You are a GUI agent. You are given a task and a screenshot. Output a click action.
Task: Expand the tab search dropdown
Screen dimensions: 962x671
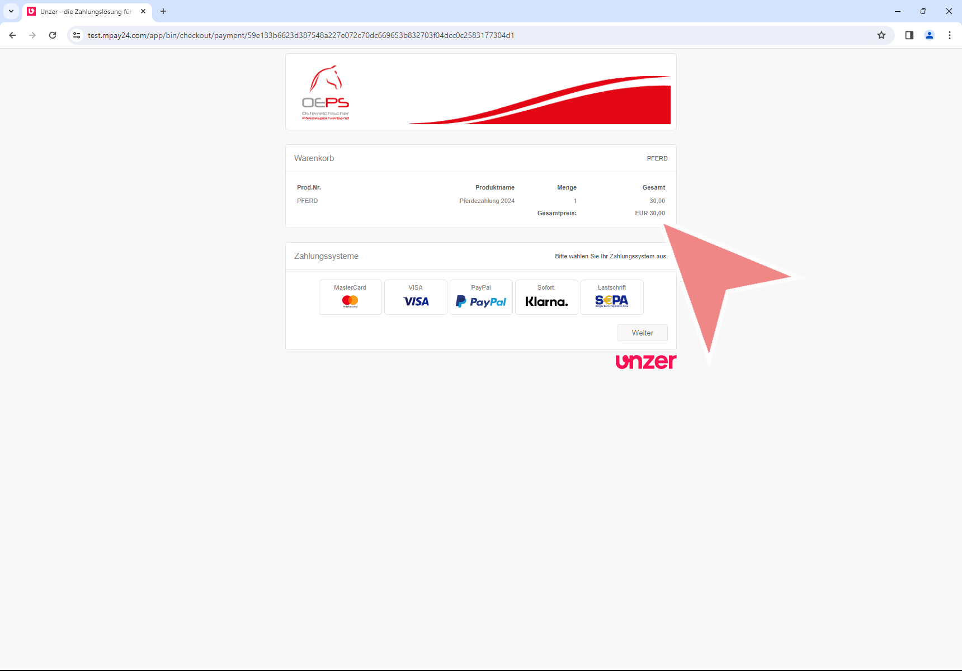click(x=11, y=11)
